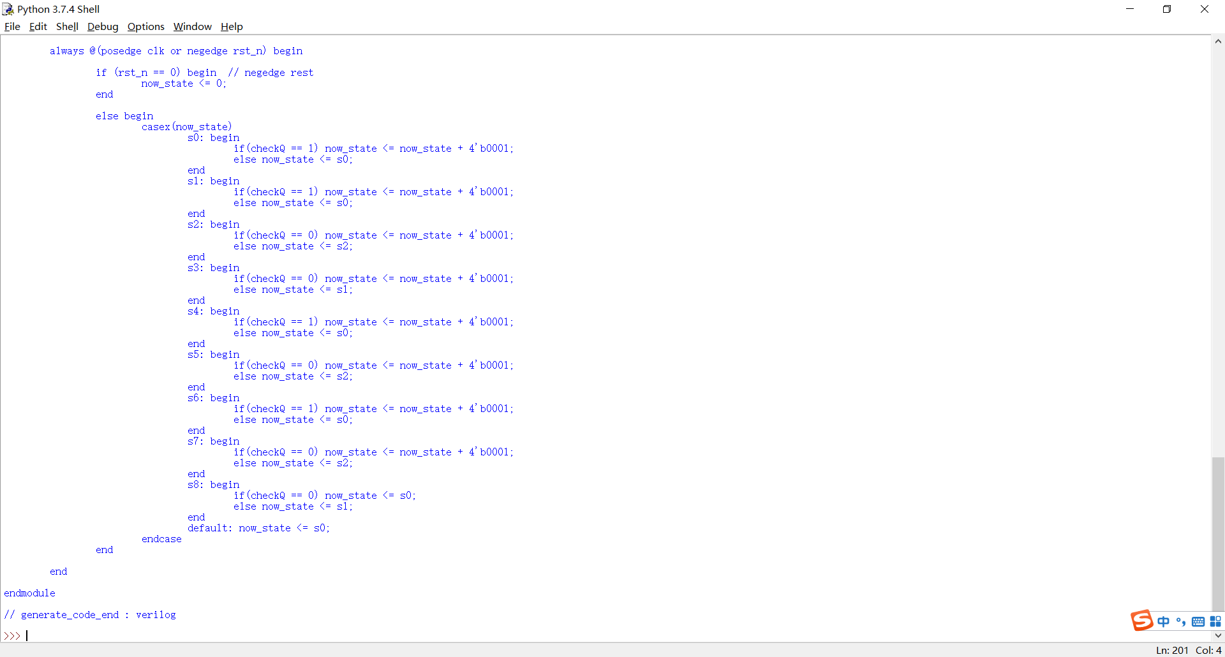Open the Help menu
The height and width of the screenshot is (657, 1225).
232,27
